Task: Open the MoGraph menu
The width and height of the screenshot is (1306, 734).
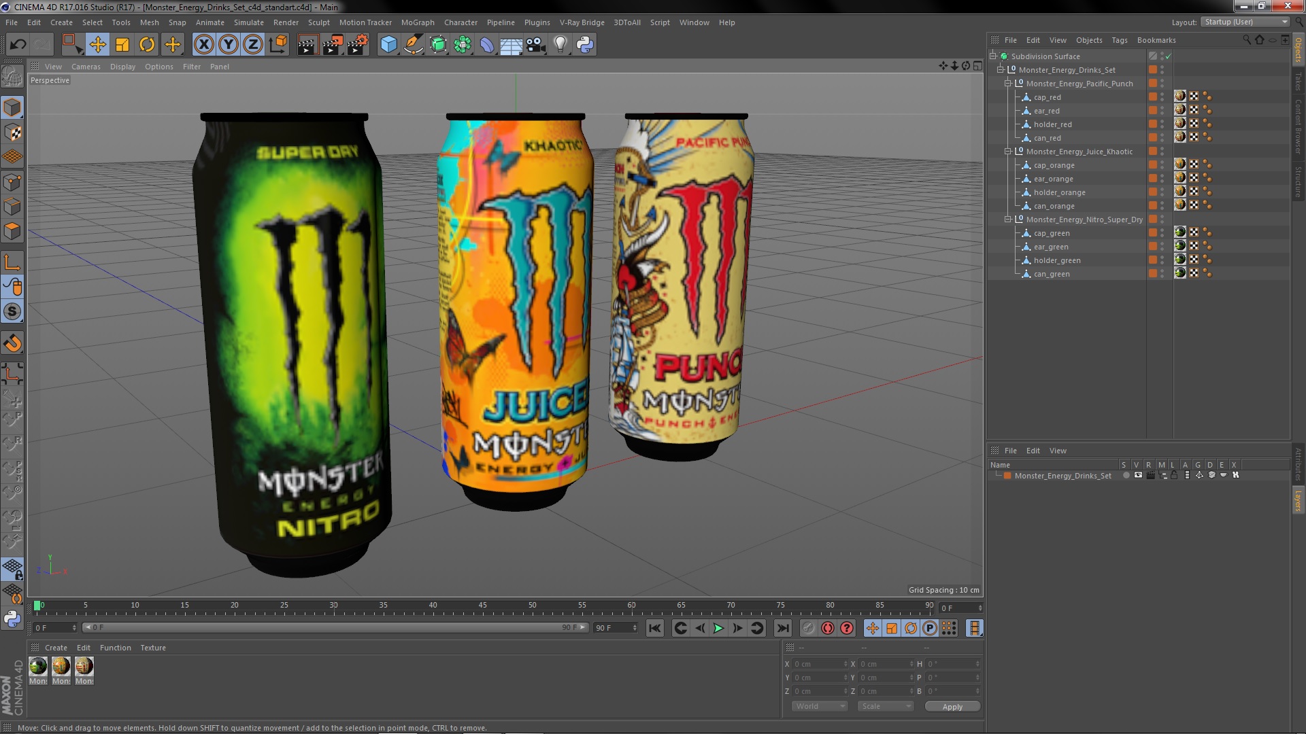Action: pos(418,22)
